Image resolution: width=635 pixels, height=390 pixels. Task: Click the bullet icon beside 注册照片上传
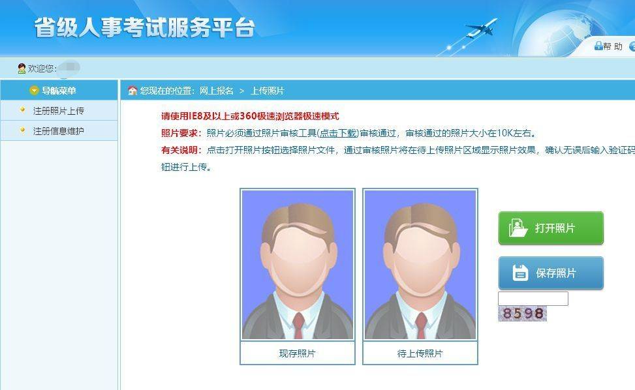click(23, 110)
